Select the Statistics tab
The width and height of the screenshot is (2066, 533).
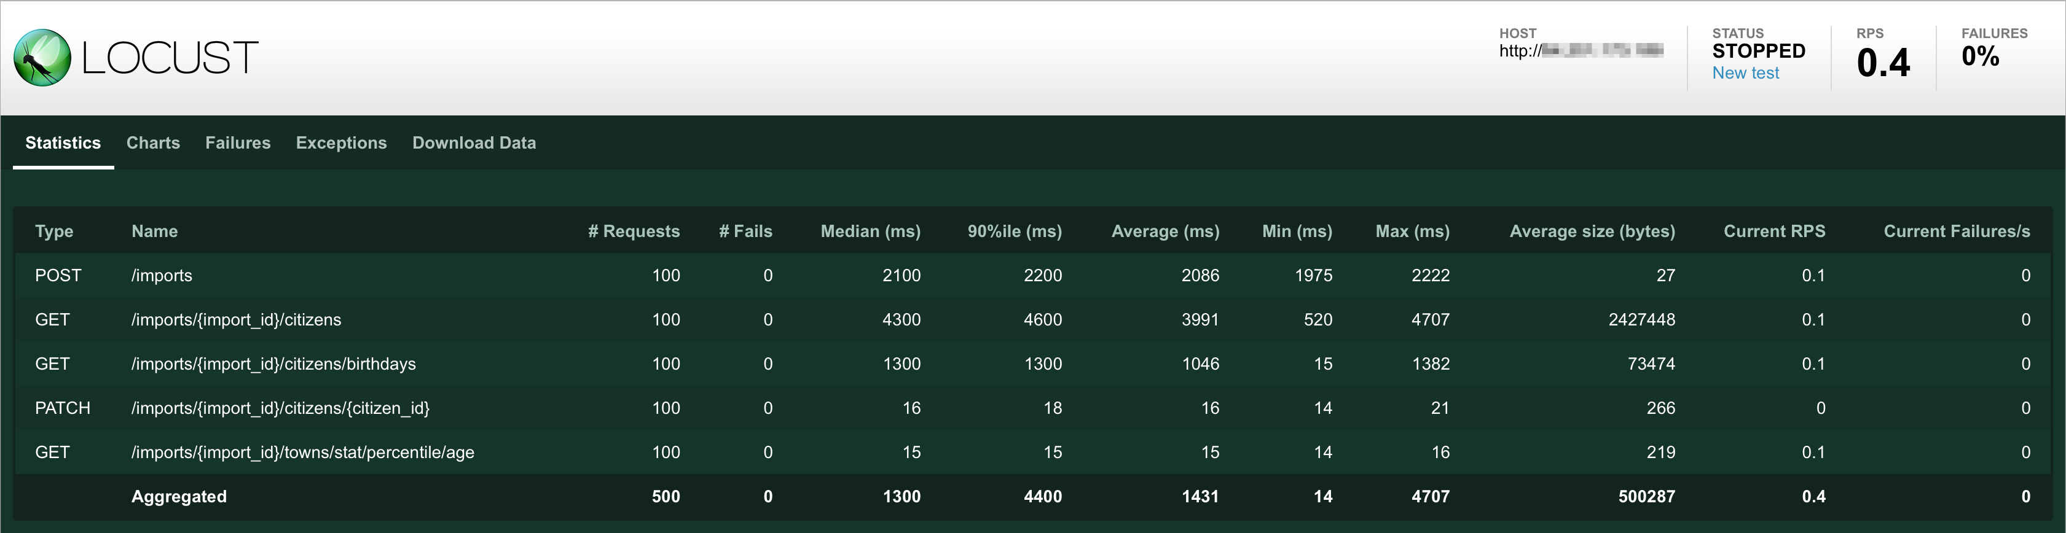(63, 142)
